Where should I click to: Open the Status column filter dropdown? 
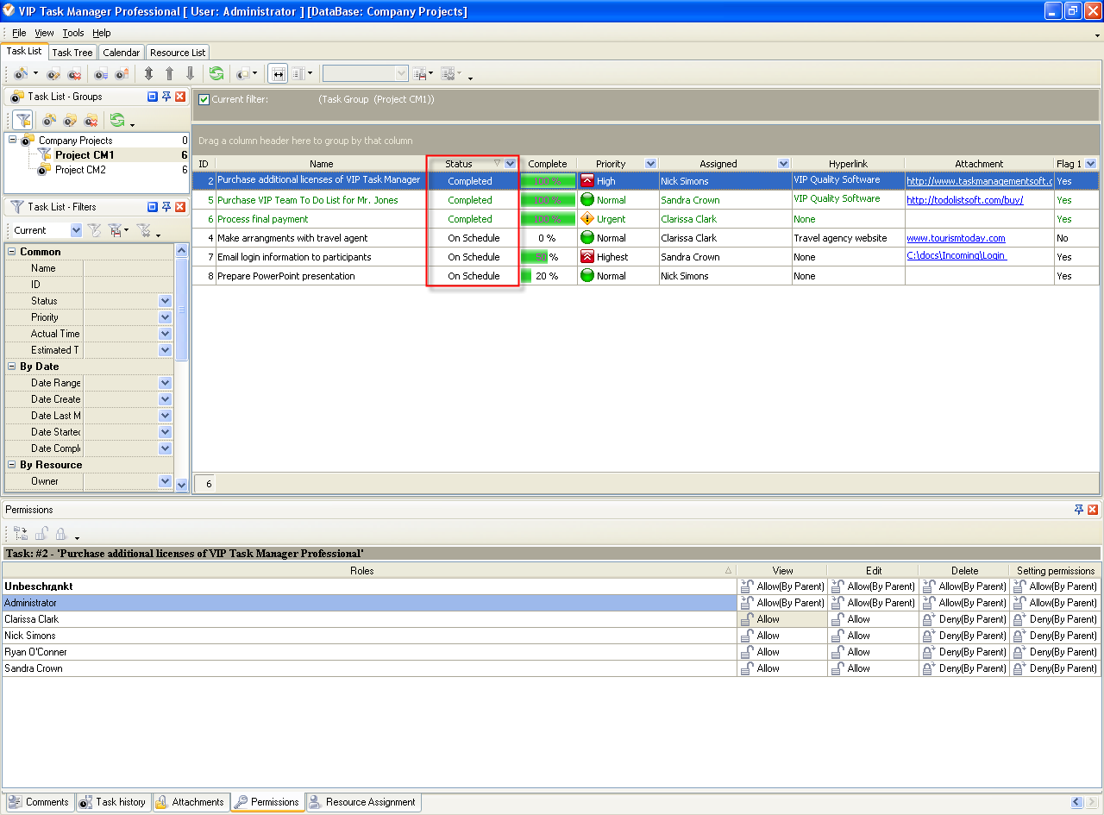[510, 164]
